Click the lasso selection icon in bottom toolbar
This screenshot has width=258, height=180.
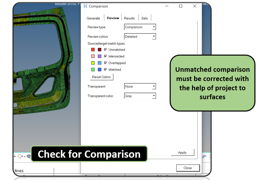pos(21,156)
